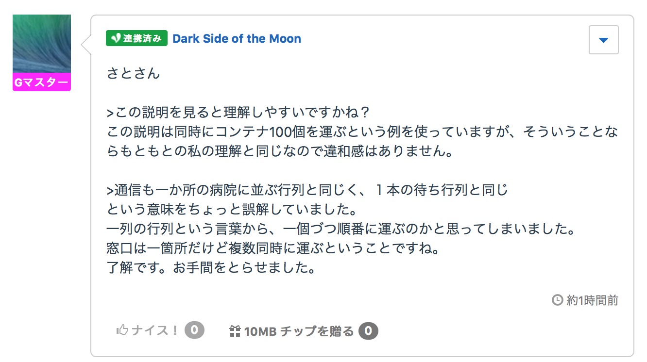Click the chip count badge showing 0
The width and height of the screenshot is (647, 362).
click(x=368, y=331)
